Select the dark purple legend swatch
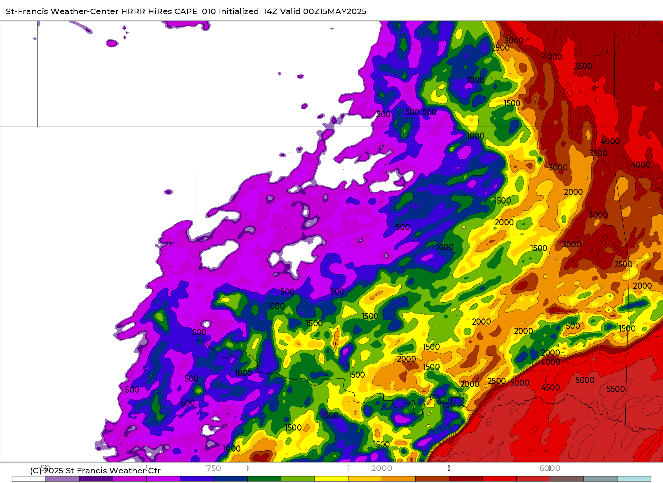Image resolution: width=663 pixels, height=483 pixels. point(96,479)
